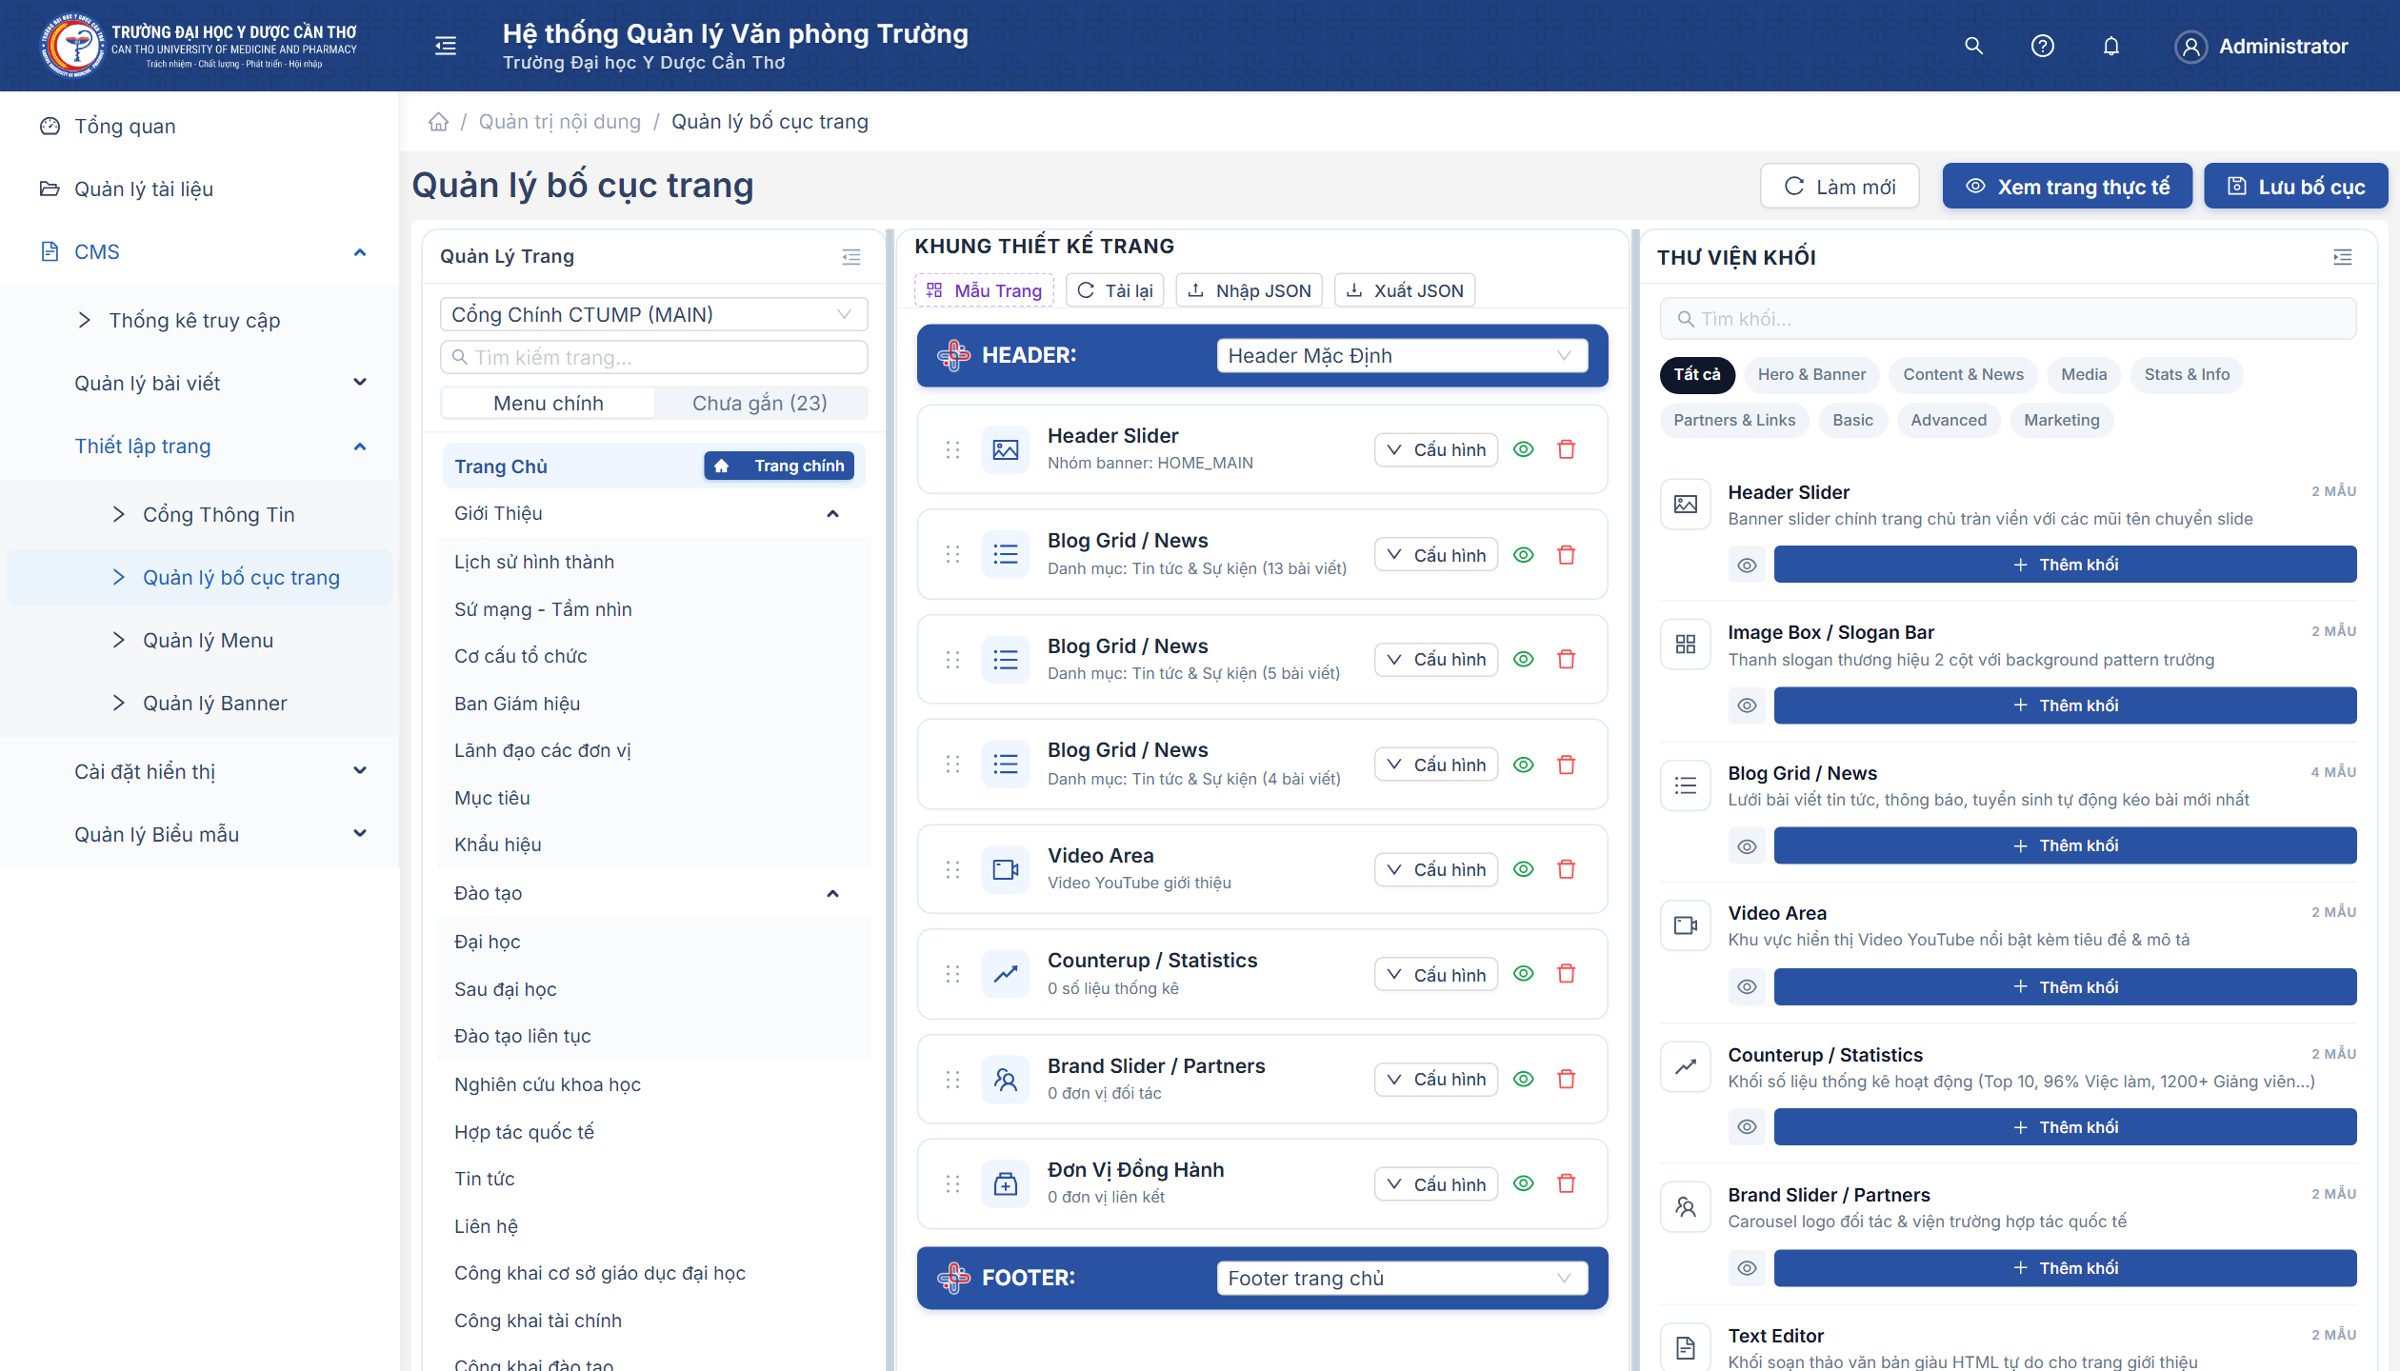Grab the drag handle of Header Slider block
The image size is (2400, 1371).
click(952, 449)
